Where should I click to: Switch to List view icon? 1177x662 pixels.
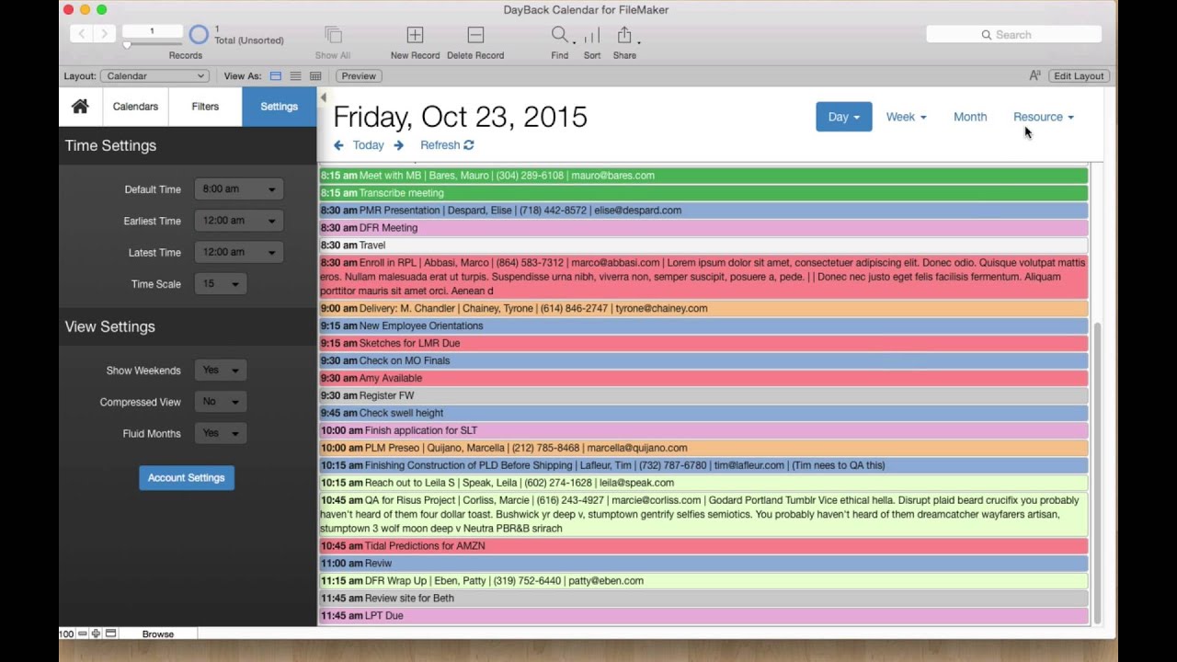[295, 76]
